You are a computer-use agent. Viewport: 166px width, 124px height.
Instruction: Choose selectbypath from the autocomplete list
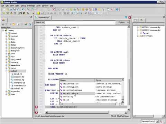(71, 87)
